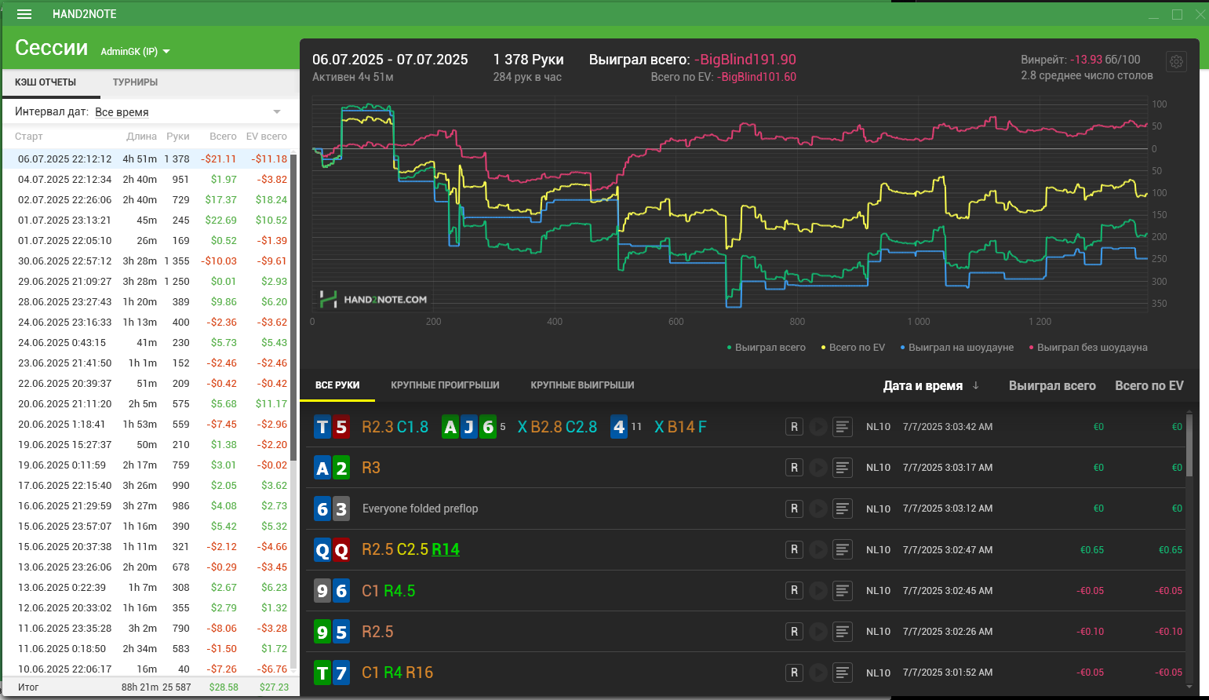1209x700 pixels.
Task: Show hand history text for 96 hand
Action: click(x=843, y=590)
